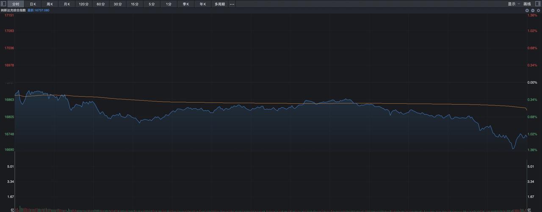542x212 pixels.
Task: Click the 16690 price axis label
Action: pyautogui.click(x=9, y=150)
